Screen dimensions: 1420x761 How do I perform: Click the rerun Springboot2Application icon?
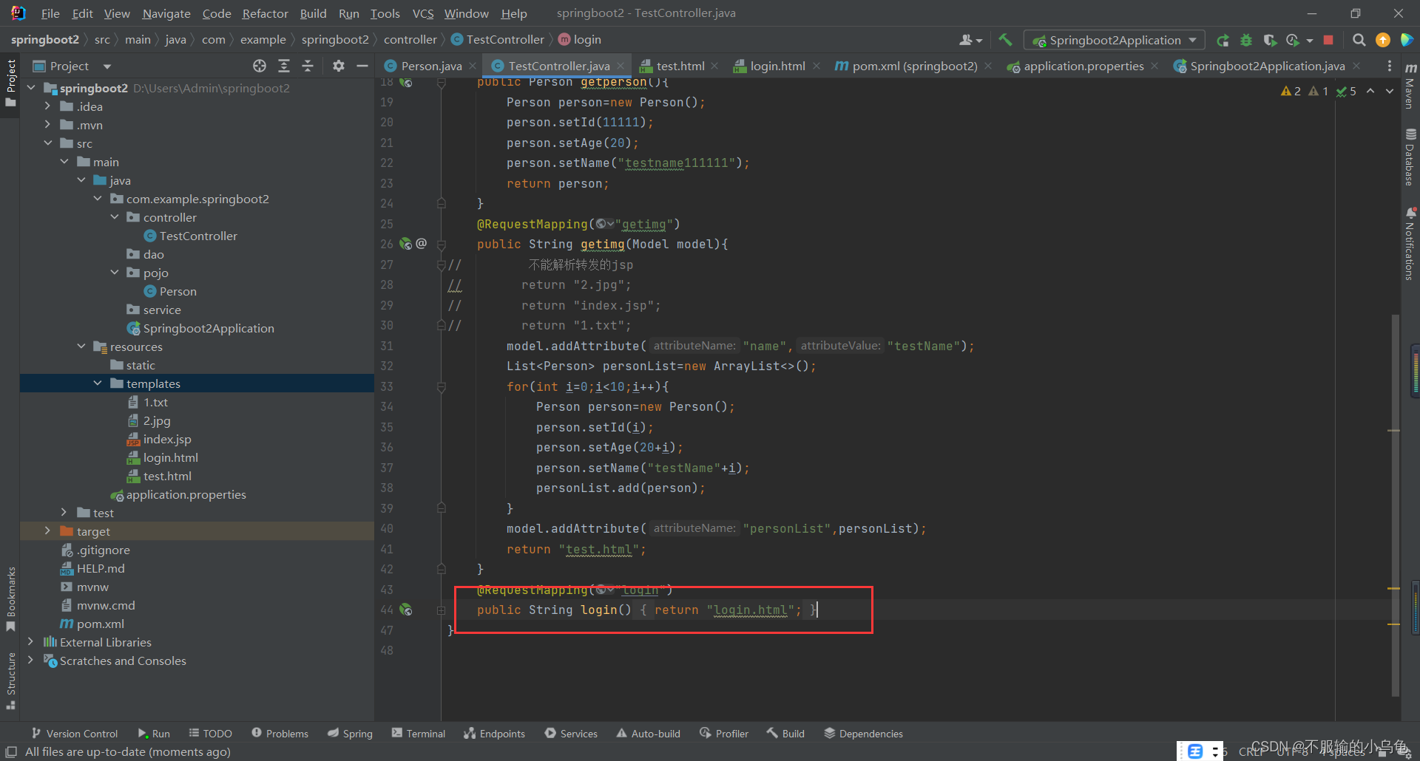tap(1223, 40)
